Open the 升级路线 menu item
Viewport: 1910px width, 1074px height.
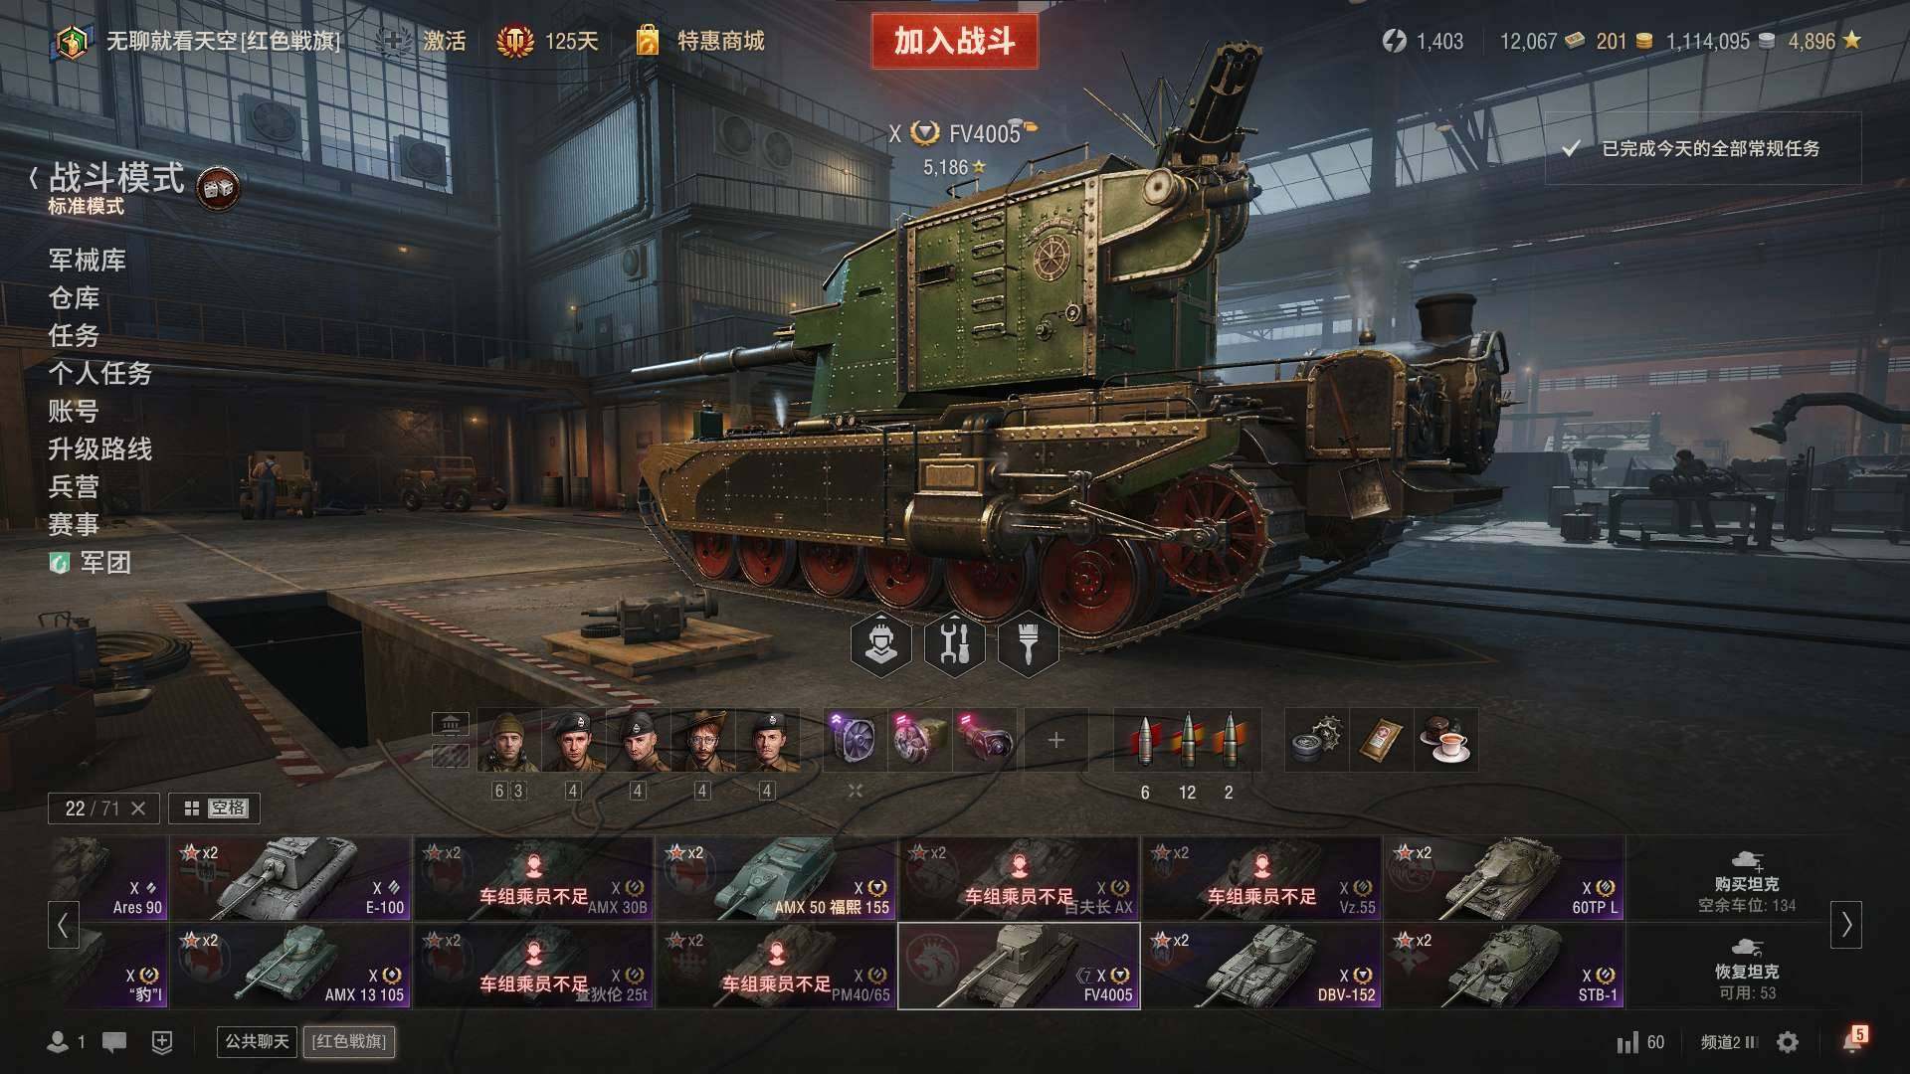pos(100,449)
